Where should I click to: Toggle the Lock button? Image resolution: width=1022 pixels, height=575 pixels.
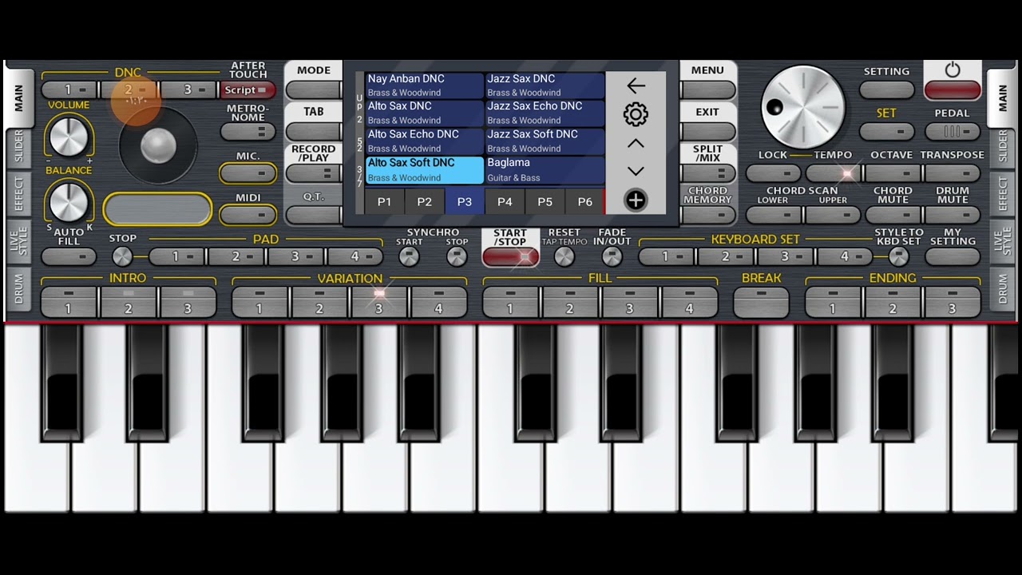[x=773, y=172]
